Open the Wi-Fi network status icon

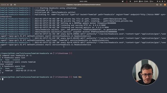pyautogui.click(x=157, y=1)
